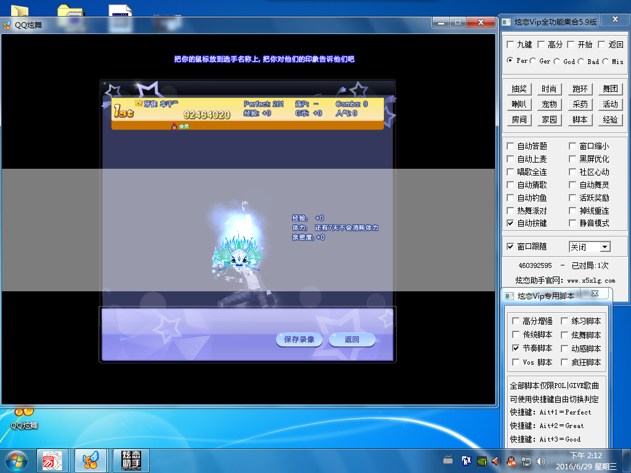Enable Vos 脚本 checkbox

click(x=516, y=362)
